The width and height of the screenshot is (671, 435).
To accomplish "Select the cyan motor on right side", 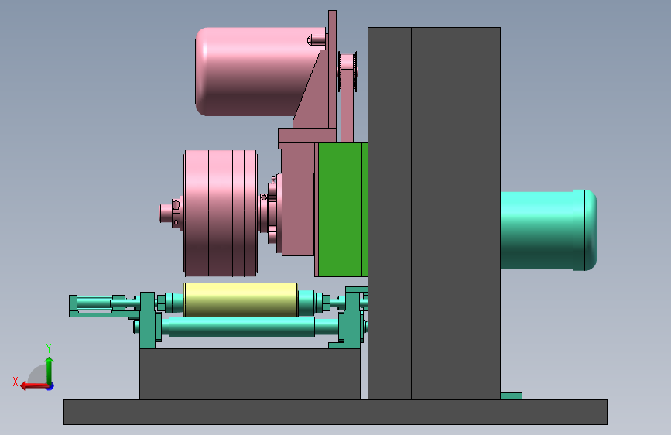I will pyautogui.click(x=549, y=230).
